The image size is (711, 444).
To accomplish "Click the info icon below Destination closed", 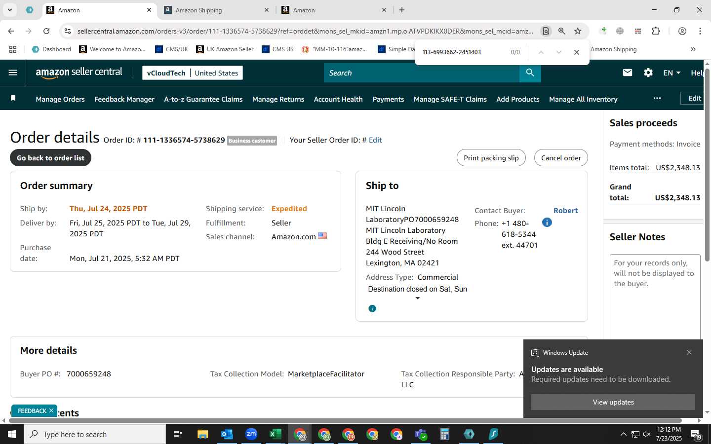I will pos(372,308).
